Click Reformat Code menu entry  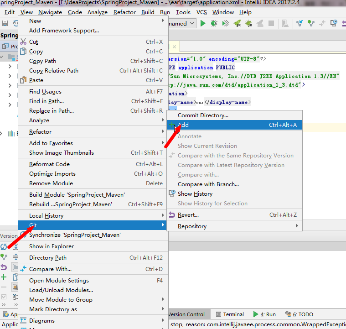[92, 164]
